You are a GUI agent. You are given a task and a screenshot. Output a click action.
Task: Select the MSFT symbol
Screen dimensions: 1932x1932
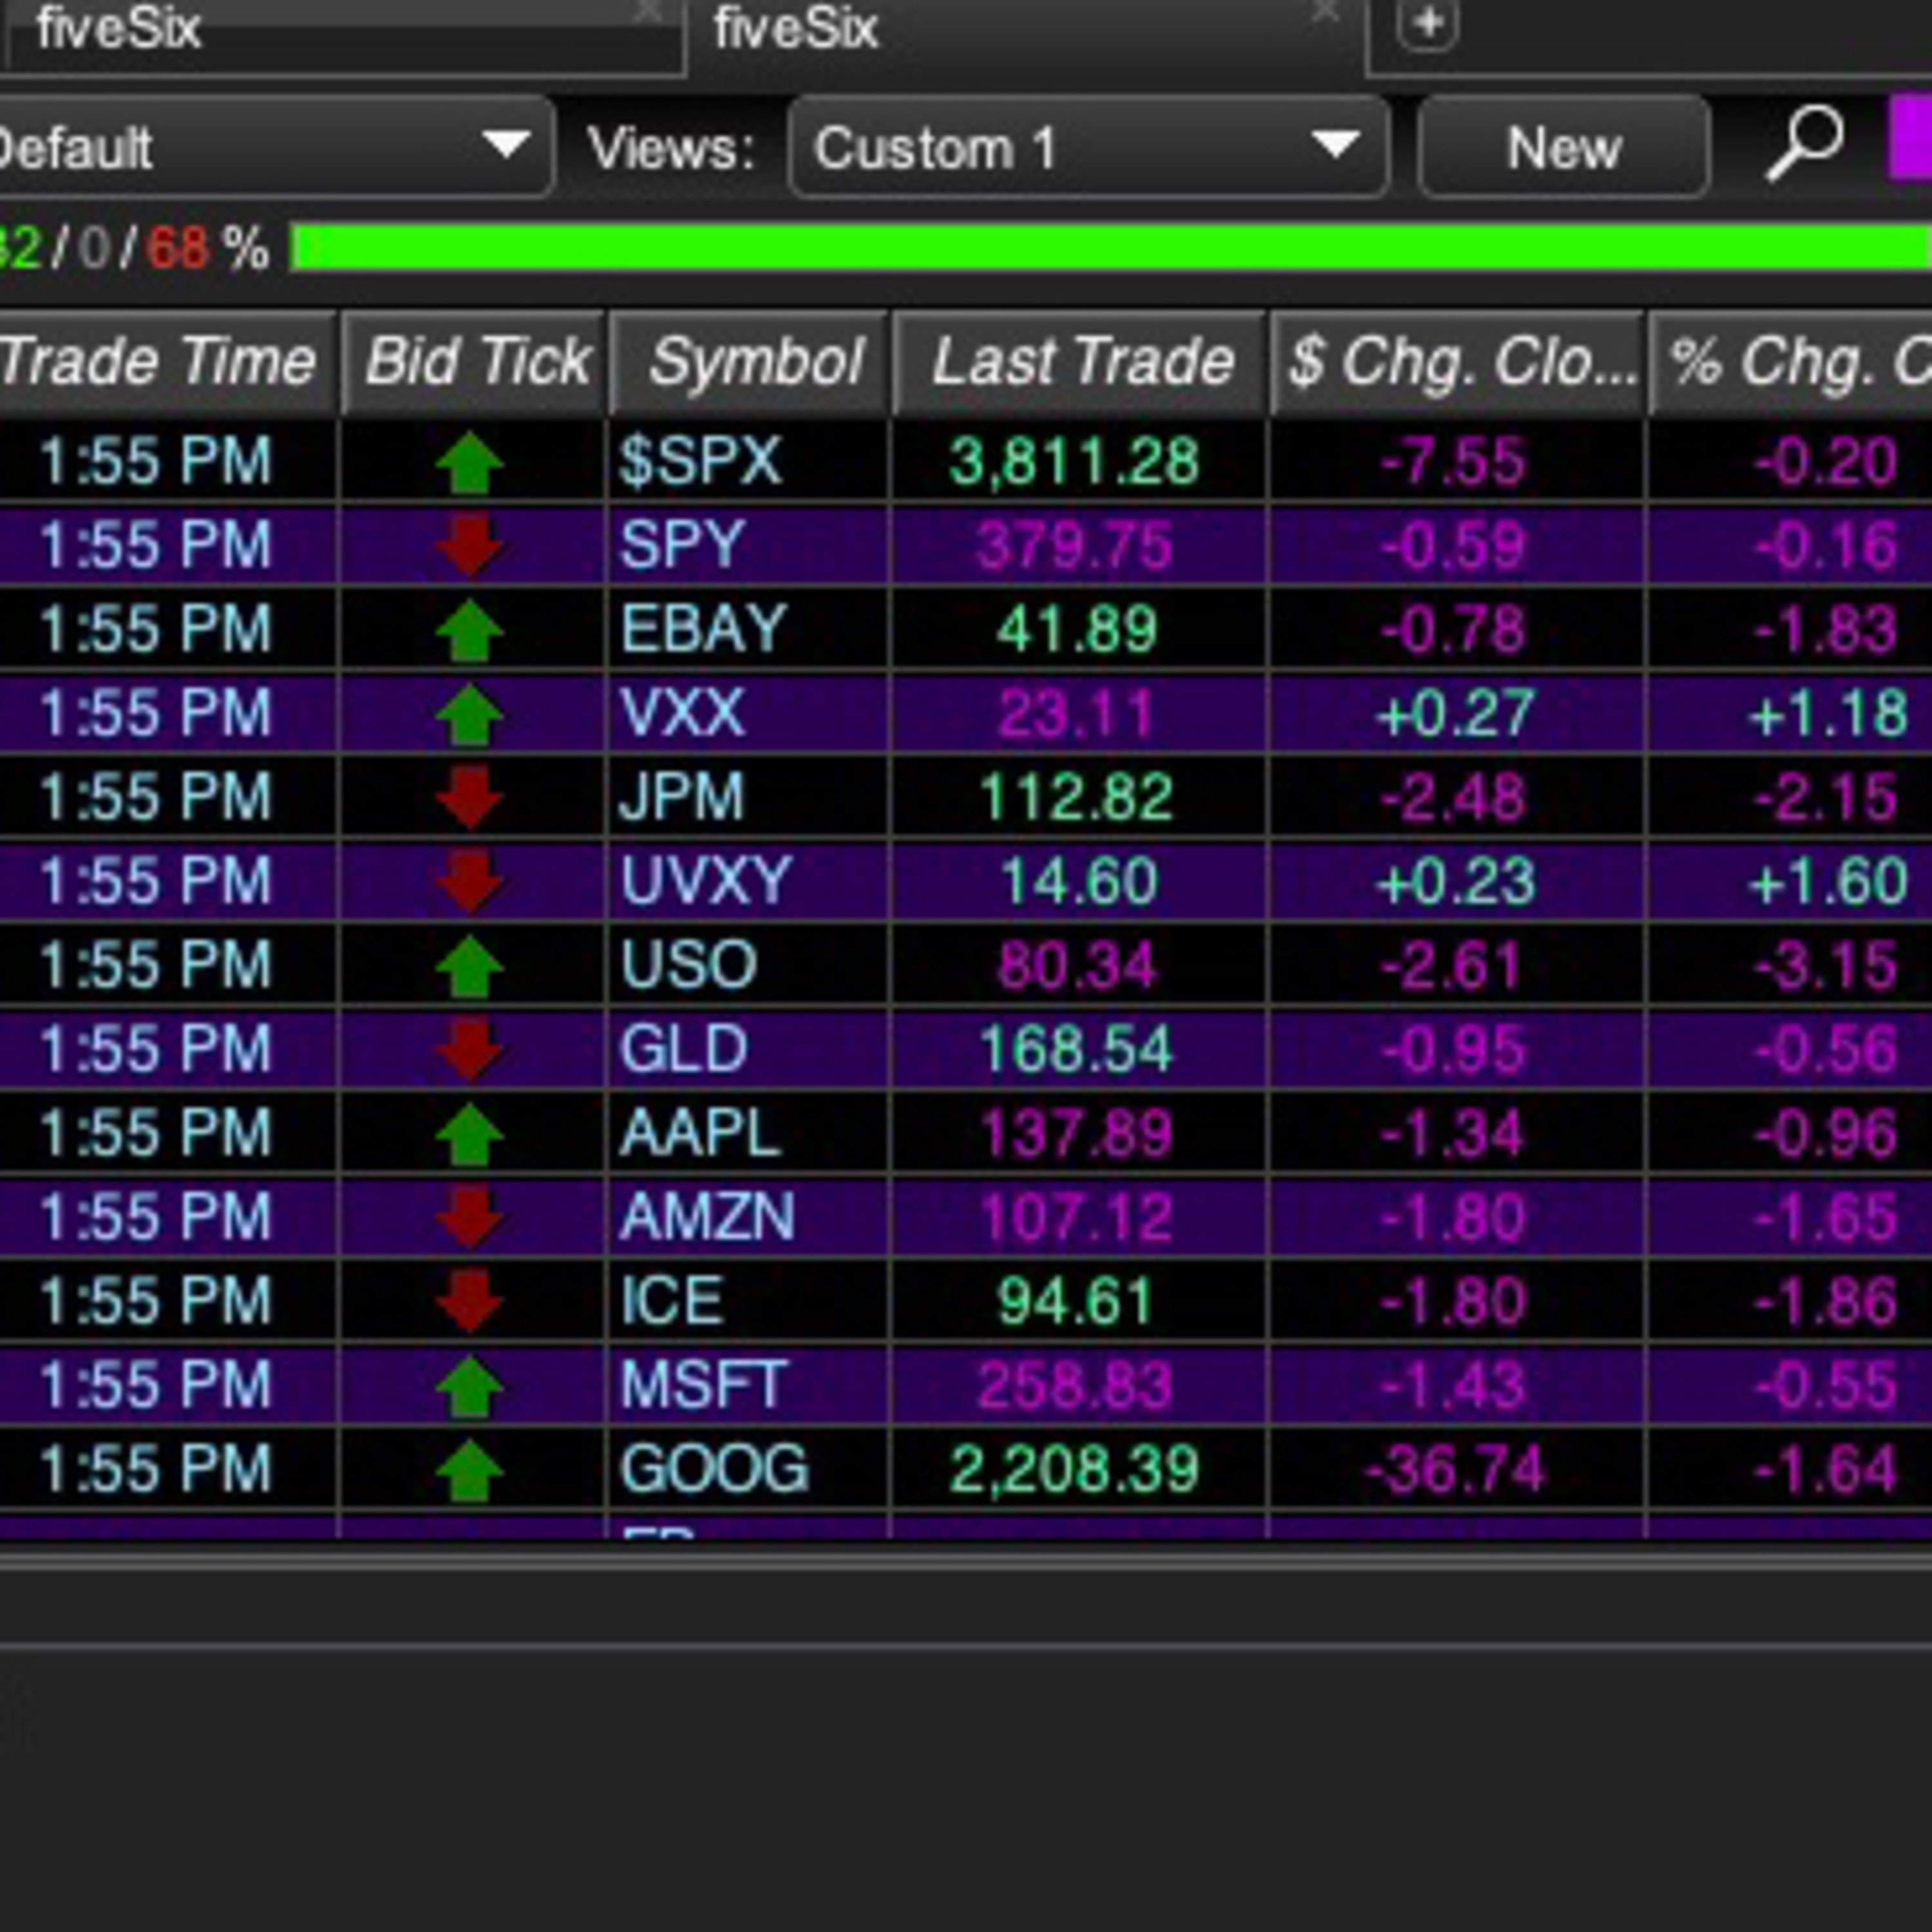tap(704, 1386)
